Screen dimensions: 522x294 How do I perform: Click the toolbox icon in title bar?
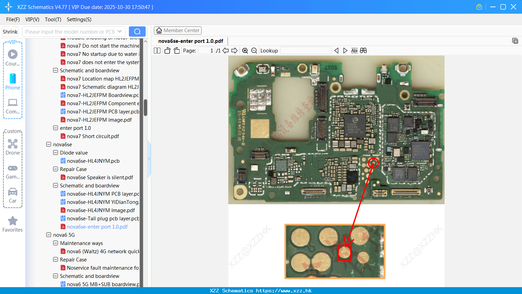479,7
